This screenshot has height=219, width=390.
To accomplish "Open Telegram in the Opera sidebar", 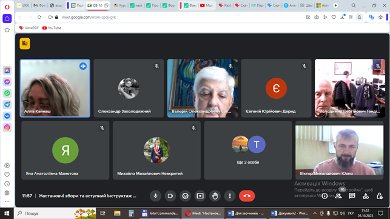I will [x=7, y=104].
